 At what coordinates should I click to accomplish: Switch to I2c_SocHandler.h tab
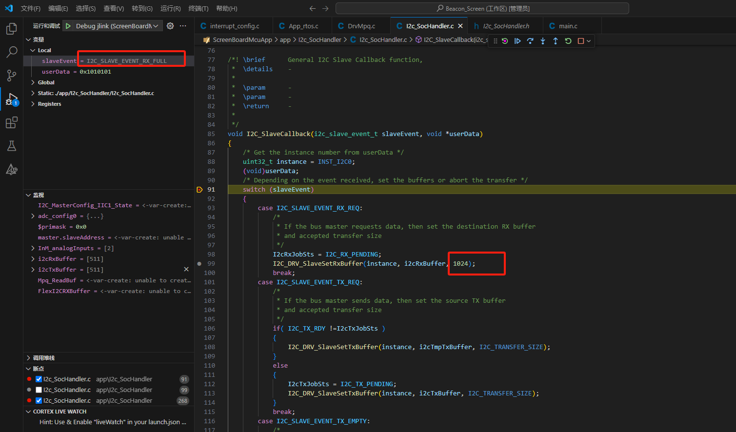[x=506, y=26]
